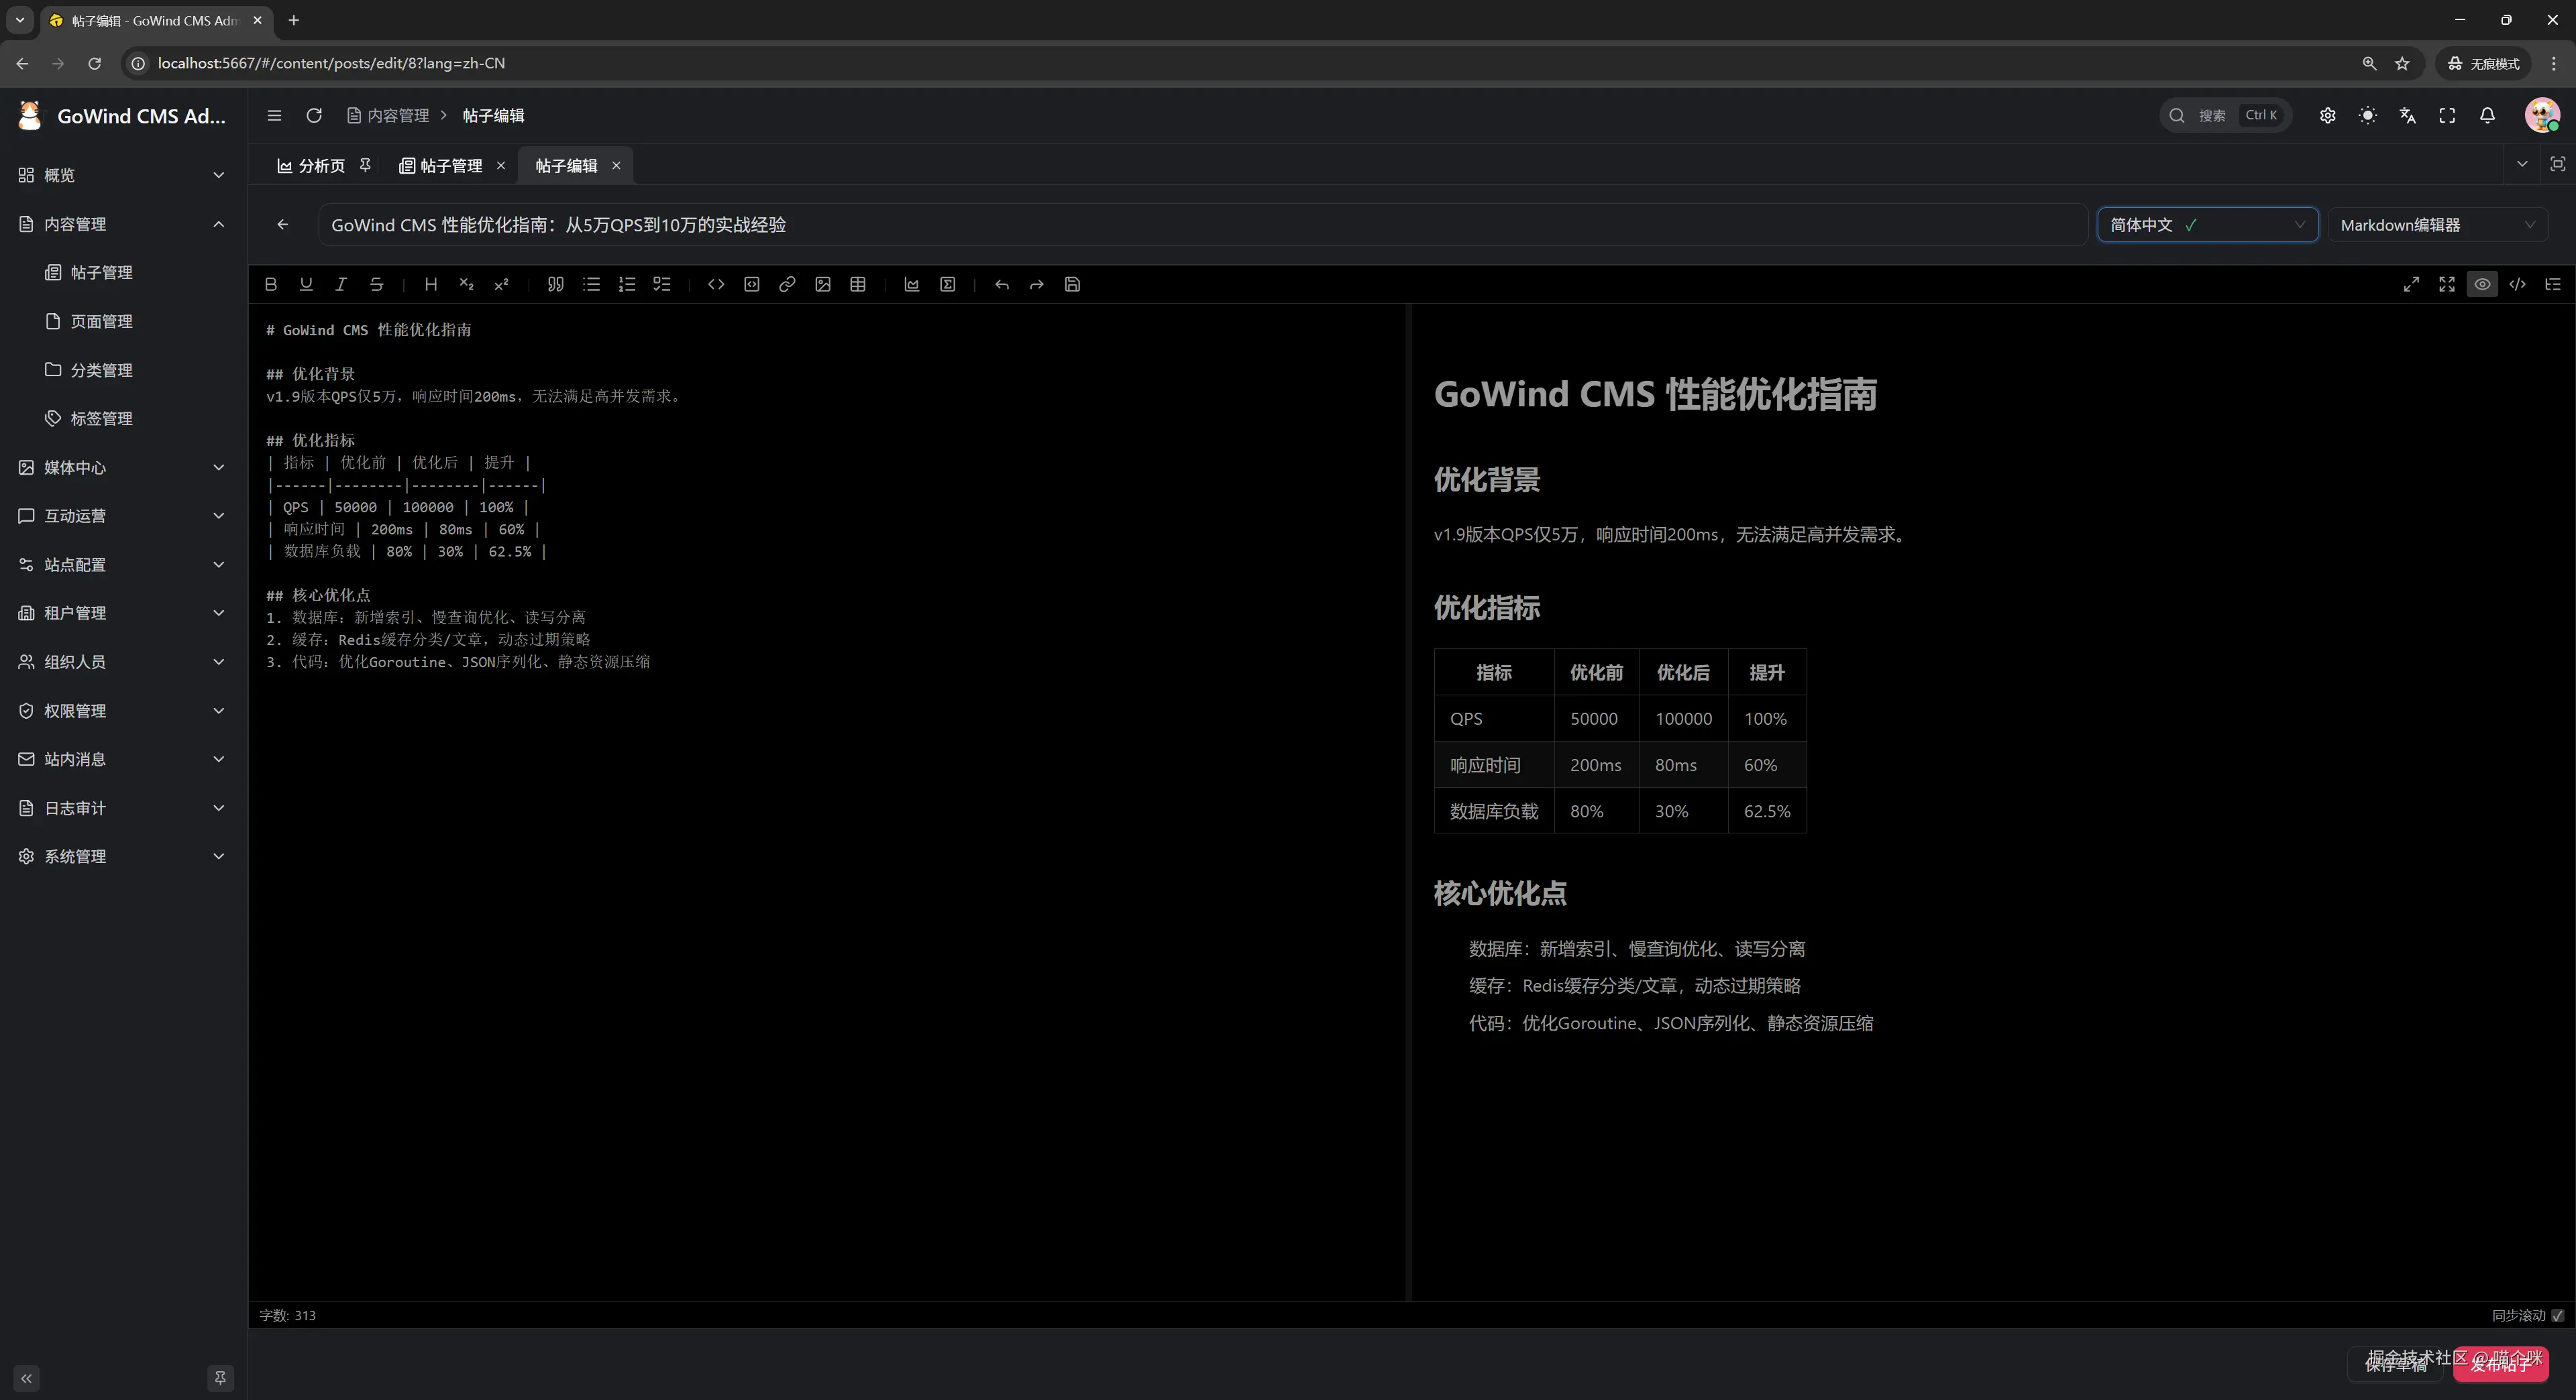Image resolution: width=2576 pixels, height=1400 pixels.
Task: Insert a math formula with sigma icon
Action: point(947,285)
